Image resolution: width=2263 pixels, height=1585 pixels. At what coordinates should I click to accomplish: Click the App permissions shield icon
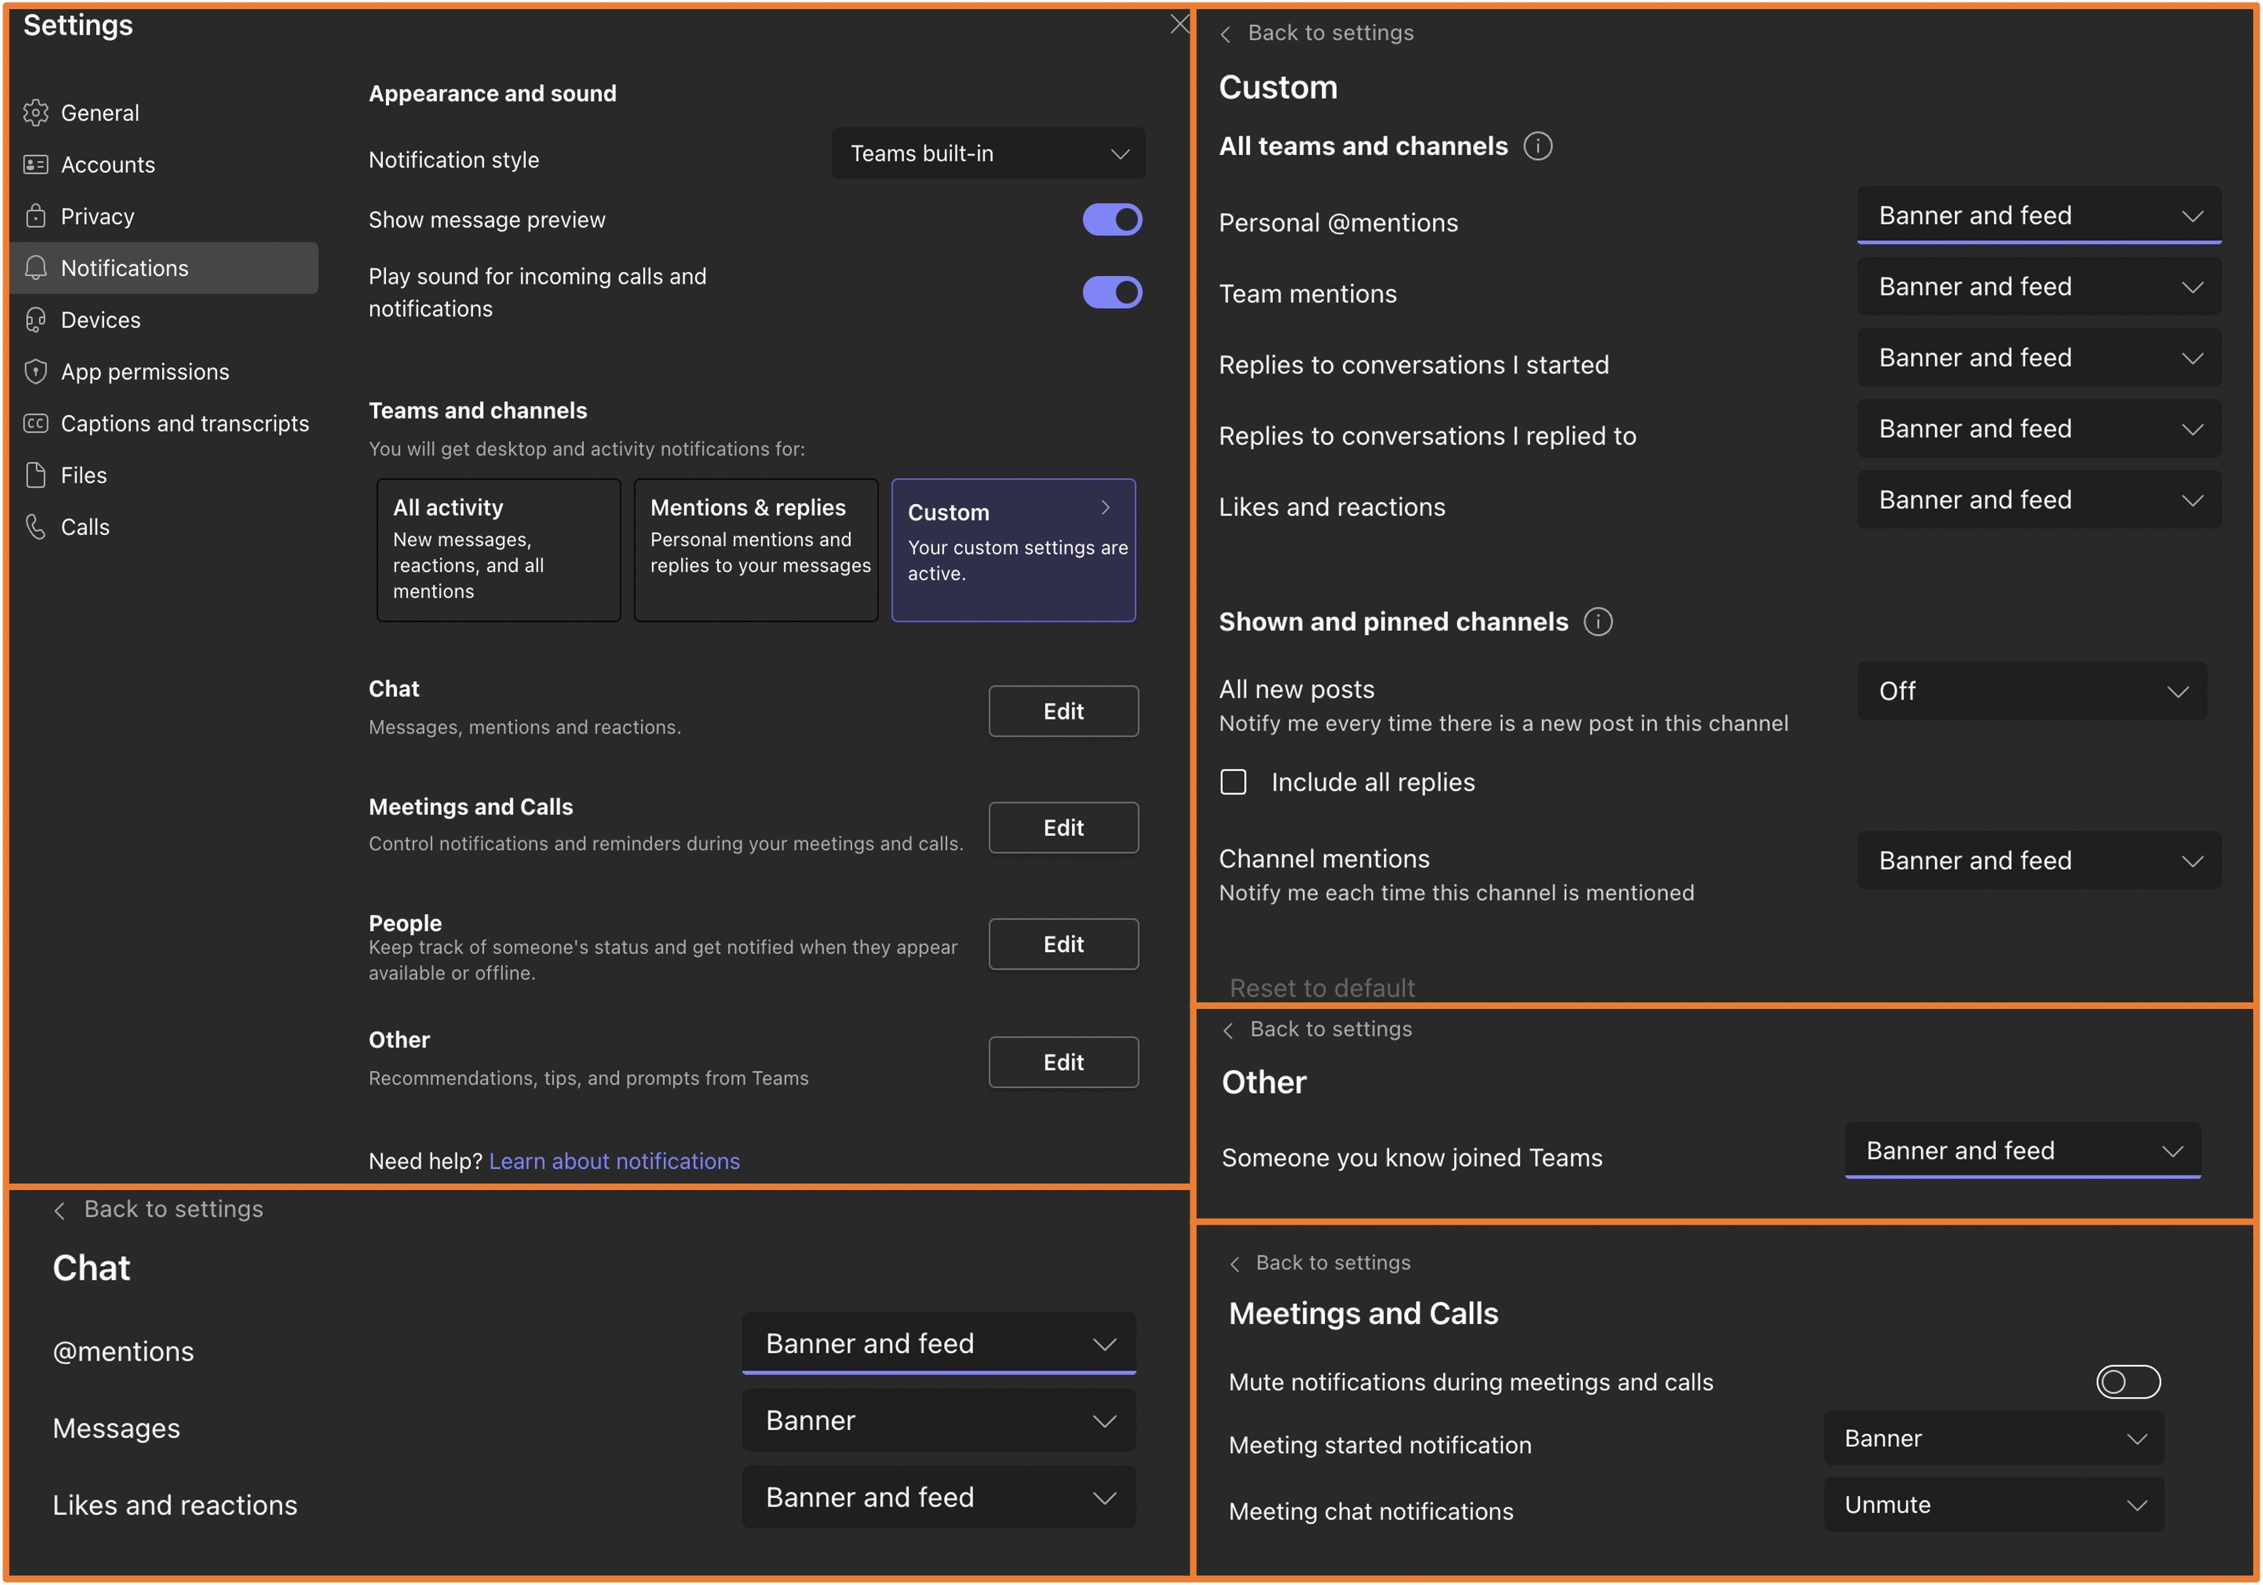tap(37, 371)
